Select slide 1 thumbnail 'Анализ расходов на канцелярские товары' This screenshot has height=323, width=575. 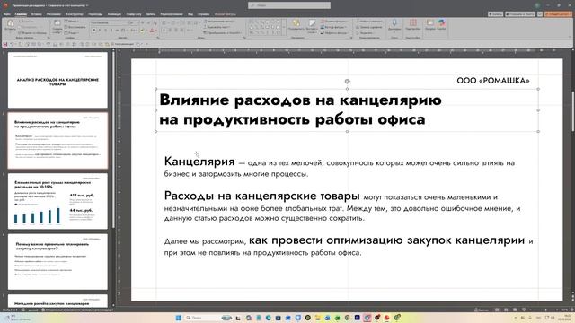(57, 80)
